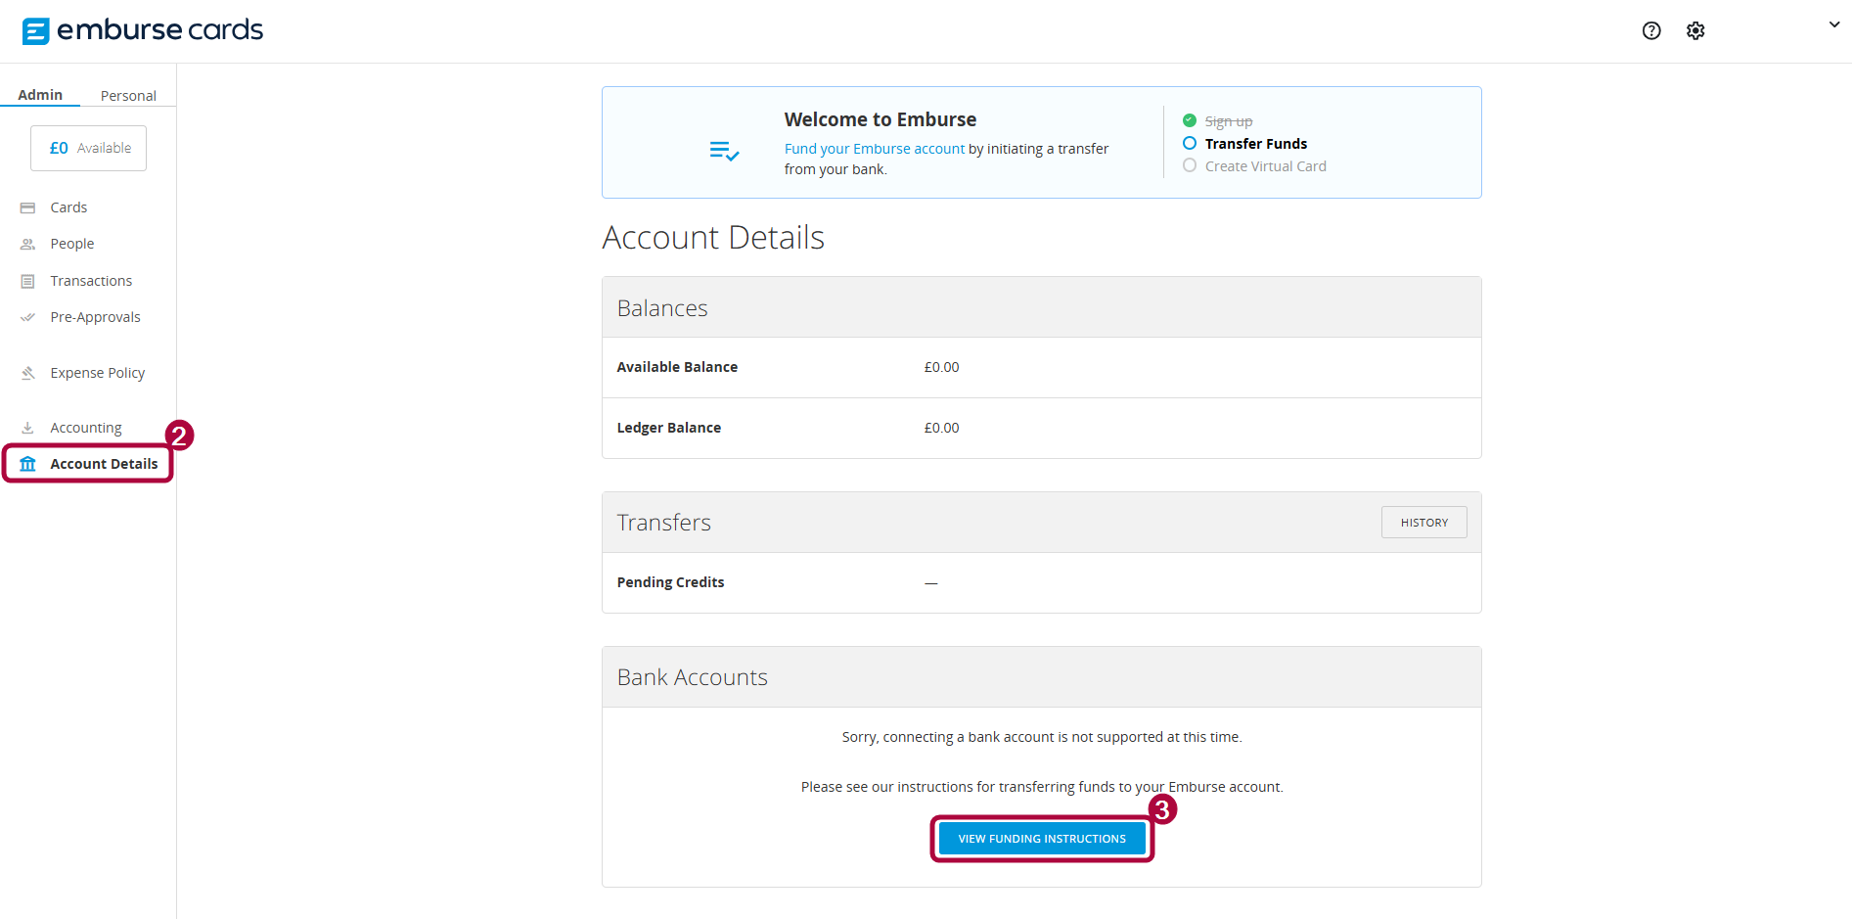1852x919 pixels.
Task: Click the Expense Policy gavel icon
Action: point(27,373)
